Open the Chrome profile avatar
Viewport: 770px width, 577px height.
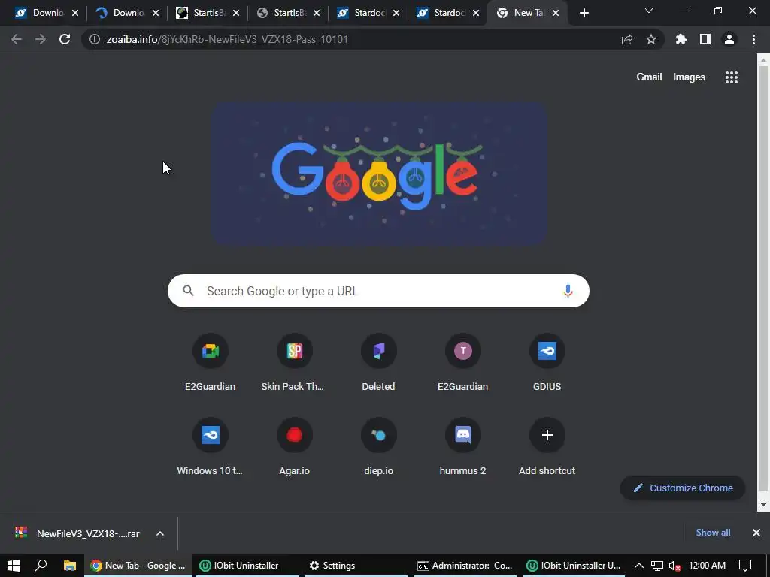729,39
